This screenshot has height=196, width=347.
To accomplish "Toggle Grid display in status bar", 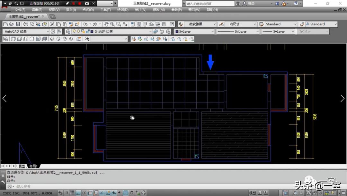I will pos(72,193).
